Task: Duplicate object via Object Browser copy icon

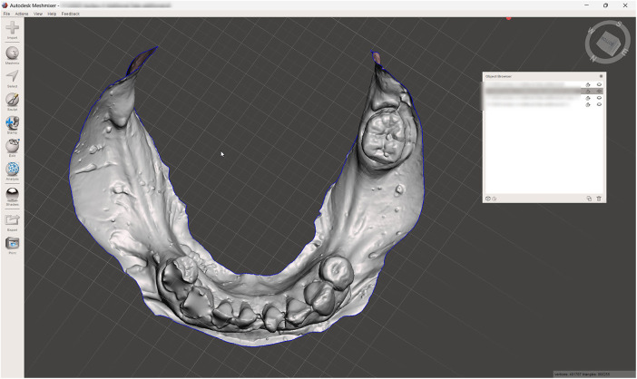Action: (589, 199)
